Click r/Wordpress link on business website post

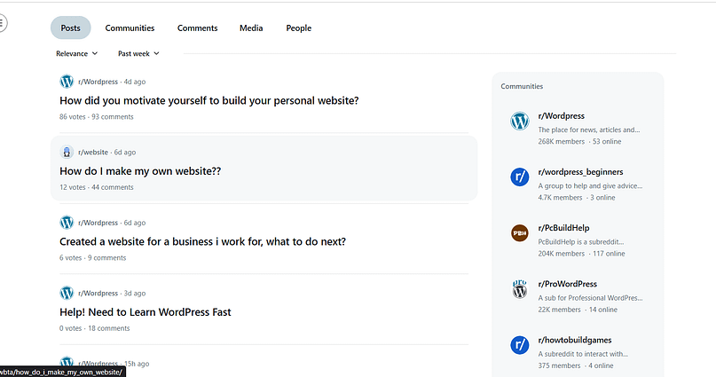(98, 223)
